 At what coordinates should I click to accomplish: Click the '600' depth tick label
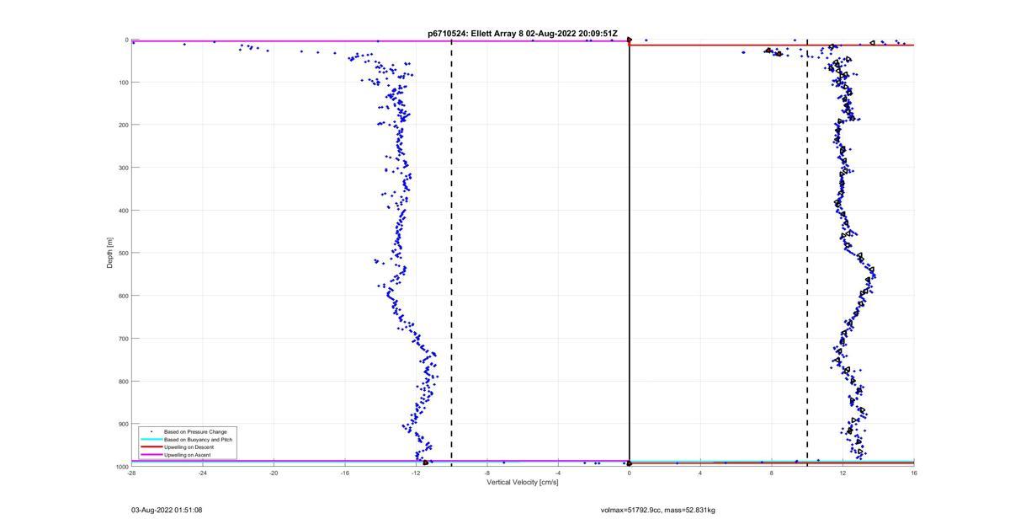click(x=123, y=296)
